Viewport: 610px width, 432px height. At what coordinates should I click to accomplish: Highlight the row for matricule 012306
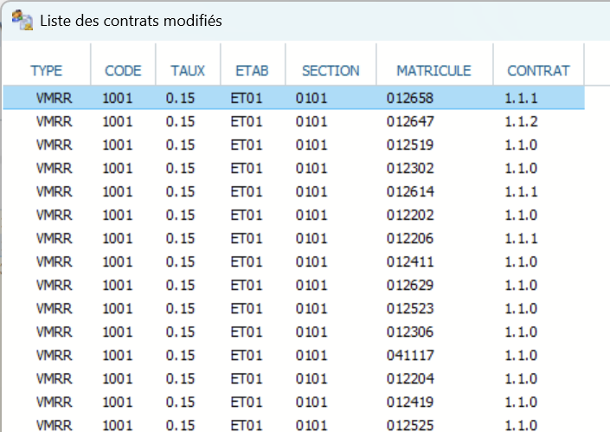[x=410, y=332]
